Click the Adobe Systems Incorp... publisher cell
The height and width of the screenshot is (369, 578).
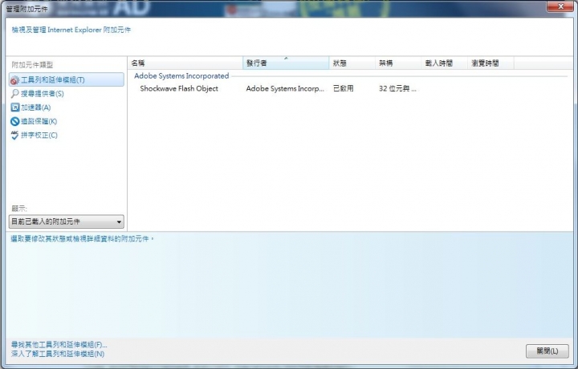pyautogui.click(x=285, y=89)
